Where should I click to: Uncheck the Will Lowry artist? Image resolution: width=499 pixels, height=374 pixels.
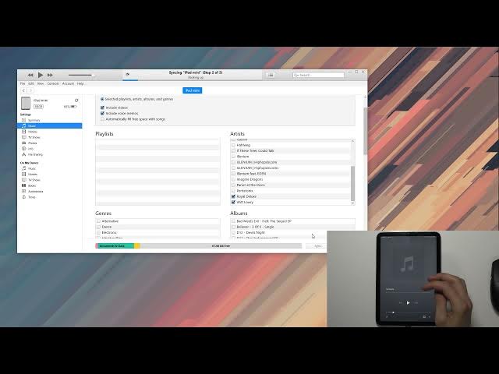click(x=234, y=203)
